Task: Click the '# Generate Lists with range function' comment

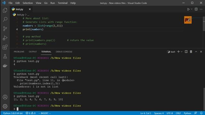Action: (50, 22)
